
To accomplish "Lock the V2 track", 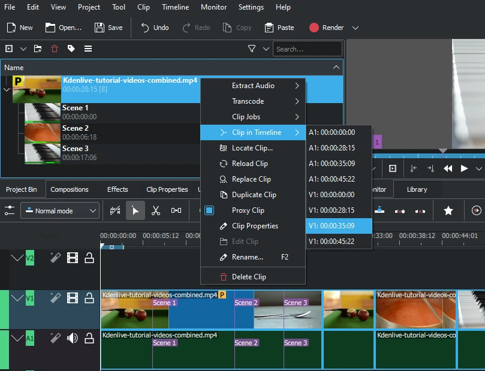I will pos(89,258).
